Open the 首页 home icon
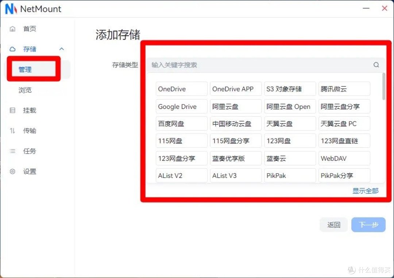 [x=13, y=28]
